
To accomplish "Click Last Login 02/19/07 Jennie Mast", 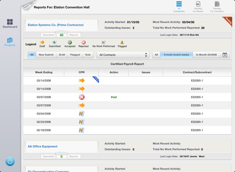I will (192, 156).
